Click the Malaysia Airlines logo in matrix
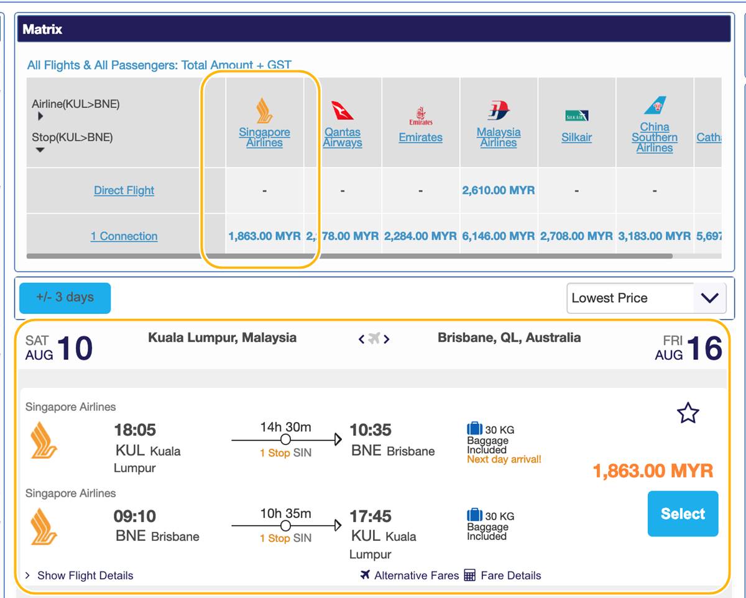 [499, 110]
